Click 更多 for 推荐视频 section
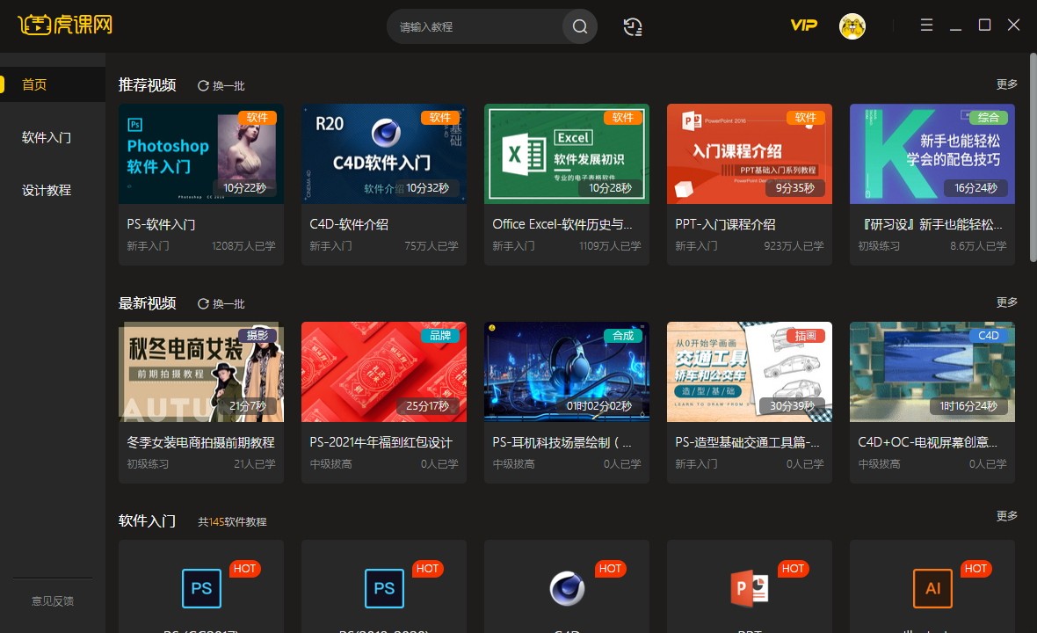Screen dimensions: 1037x633 [1006, 84]
